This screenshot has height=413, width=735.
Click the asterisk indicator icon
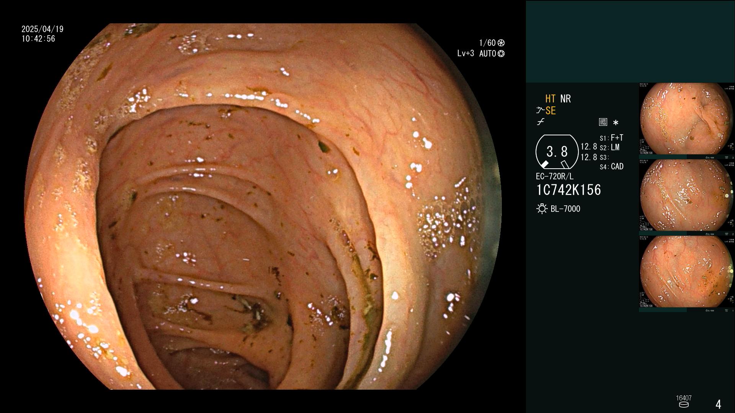pyautogui.click(x=616, y=123)
